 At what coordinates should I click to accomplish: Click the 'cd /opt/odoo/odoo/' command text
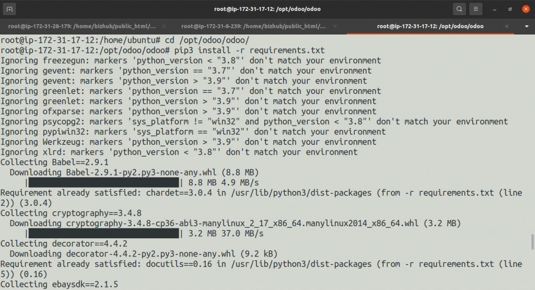tap(207, 40)
